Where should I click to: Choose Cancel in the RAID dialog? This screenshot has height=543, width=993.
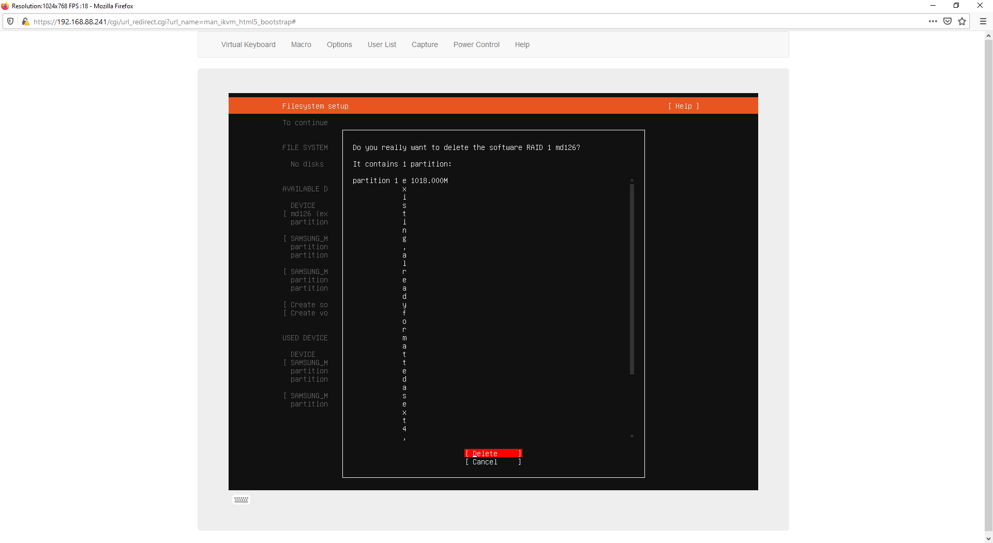[493, 462]
